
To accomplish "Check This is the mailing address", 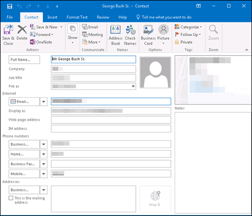I will pos(11,198).
